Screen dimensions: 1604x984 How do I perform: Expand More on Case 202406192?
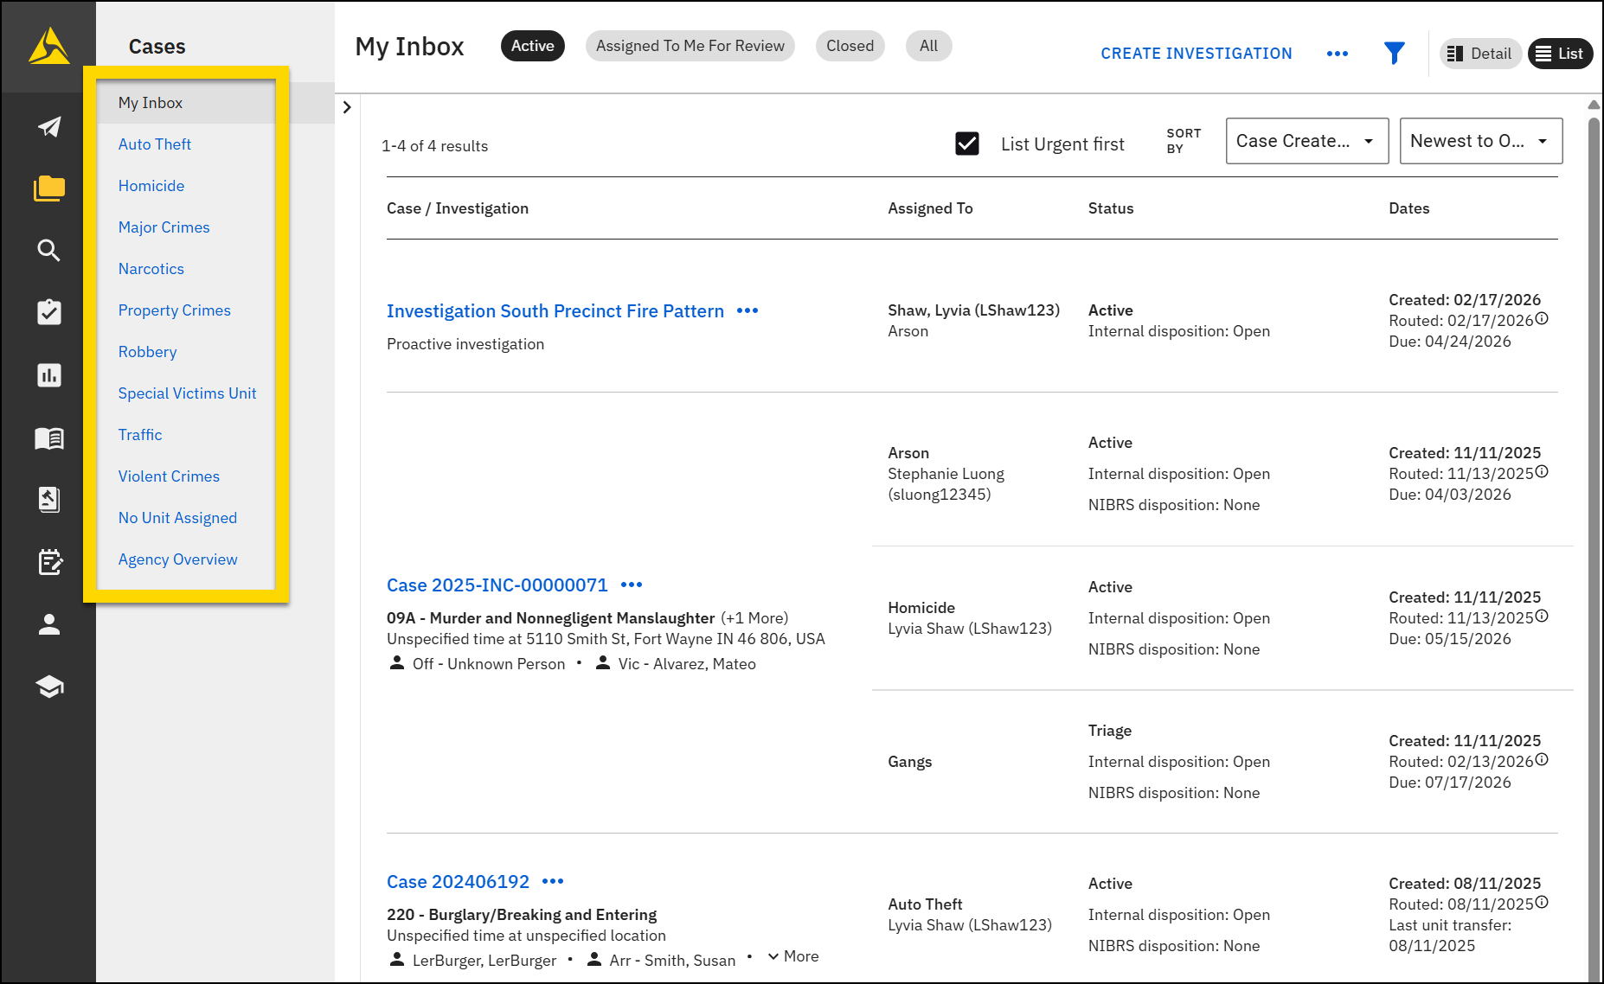point(793,956)
